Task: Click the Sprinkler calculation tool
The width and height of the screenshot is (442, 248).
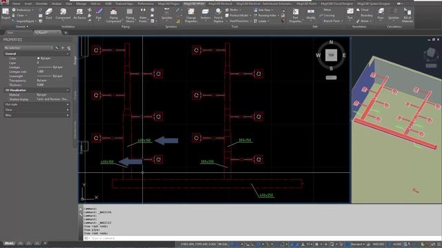Action: coord(394,14)
